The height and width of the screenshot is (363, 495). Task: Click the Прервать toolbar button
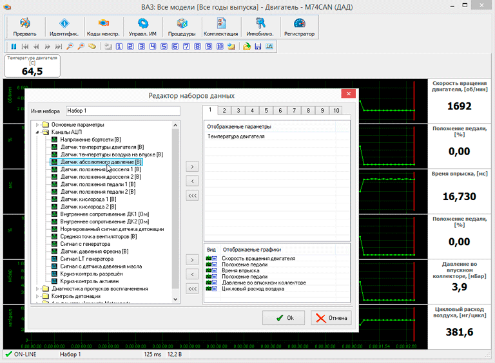pyautogui.click(x=24, y=26)
